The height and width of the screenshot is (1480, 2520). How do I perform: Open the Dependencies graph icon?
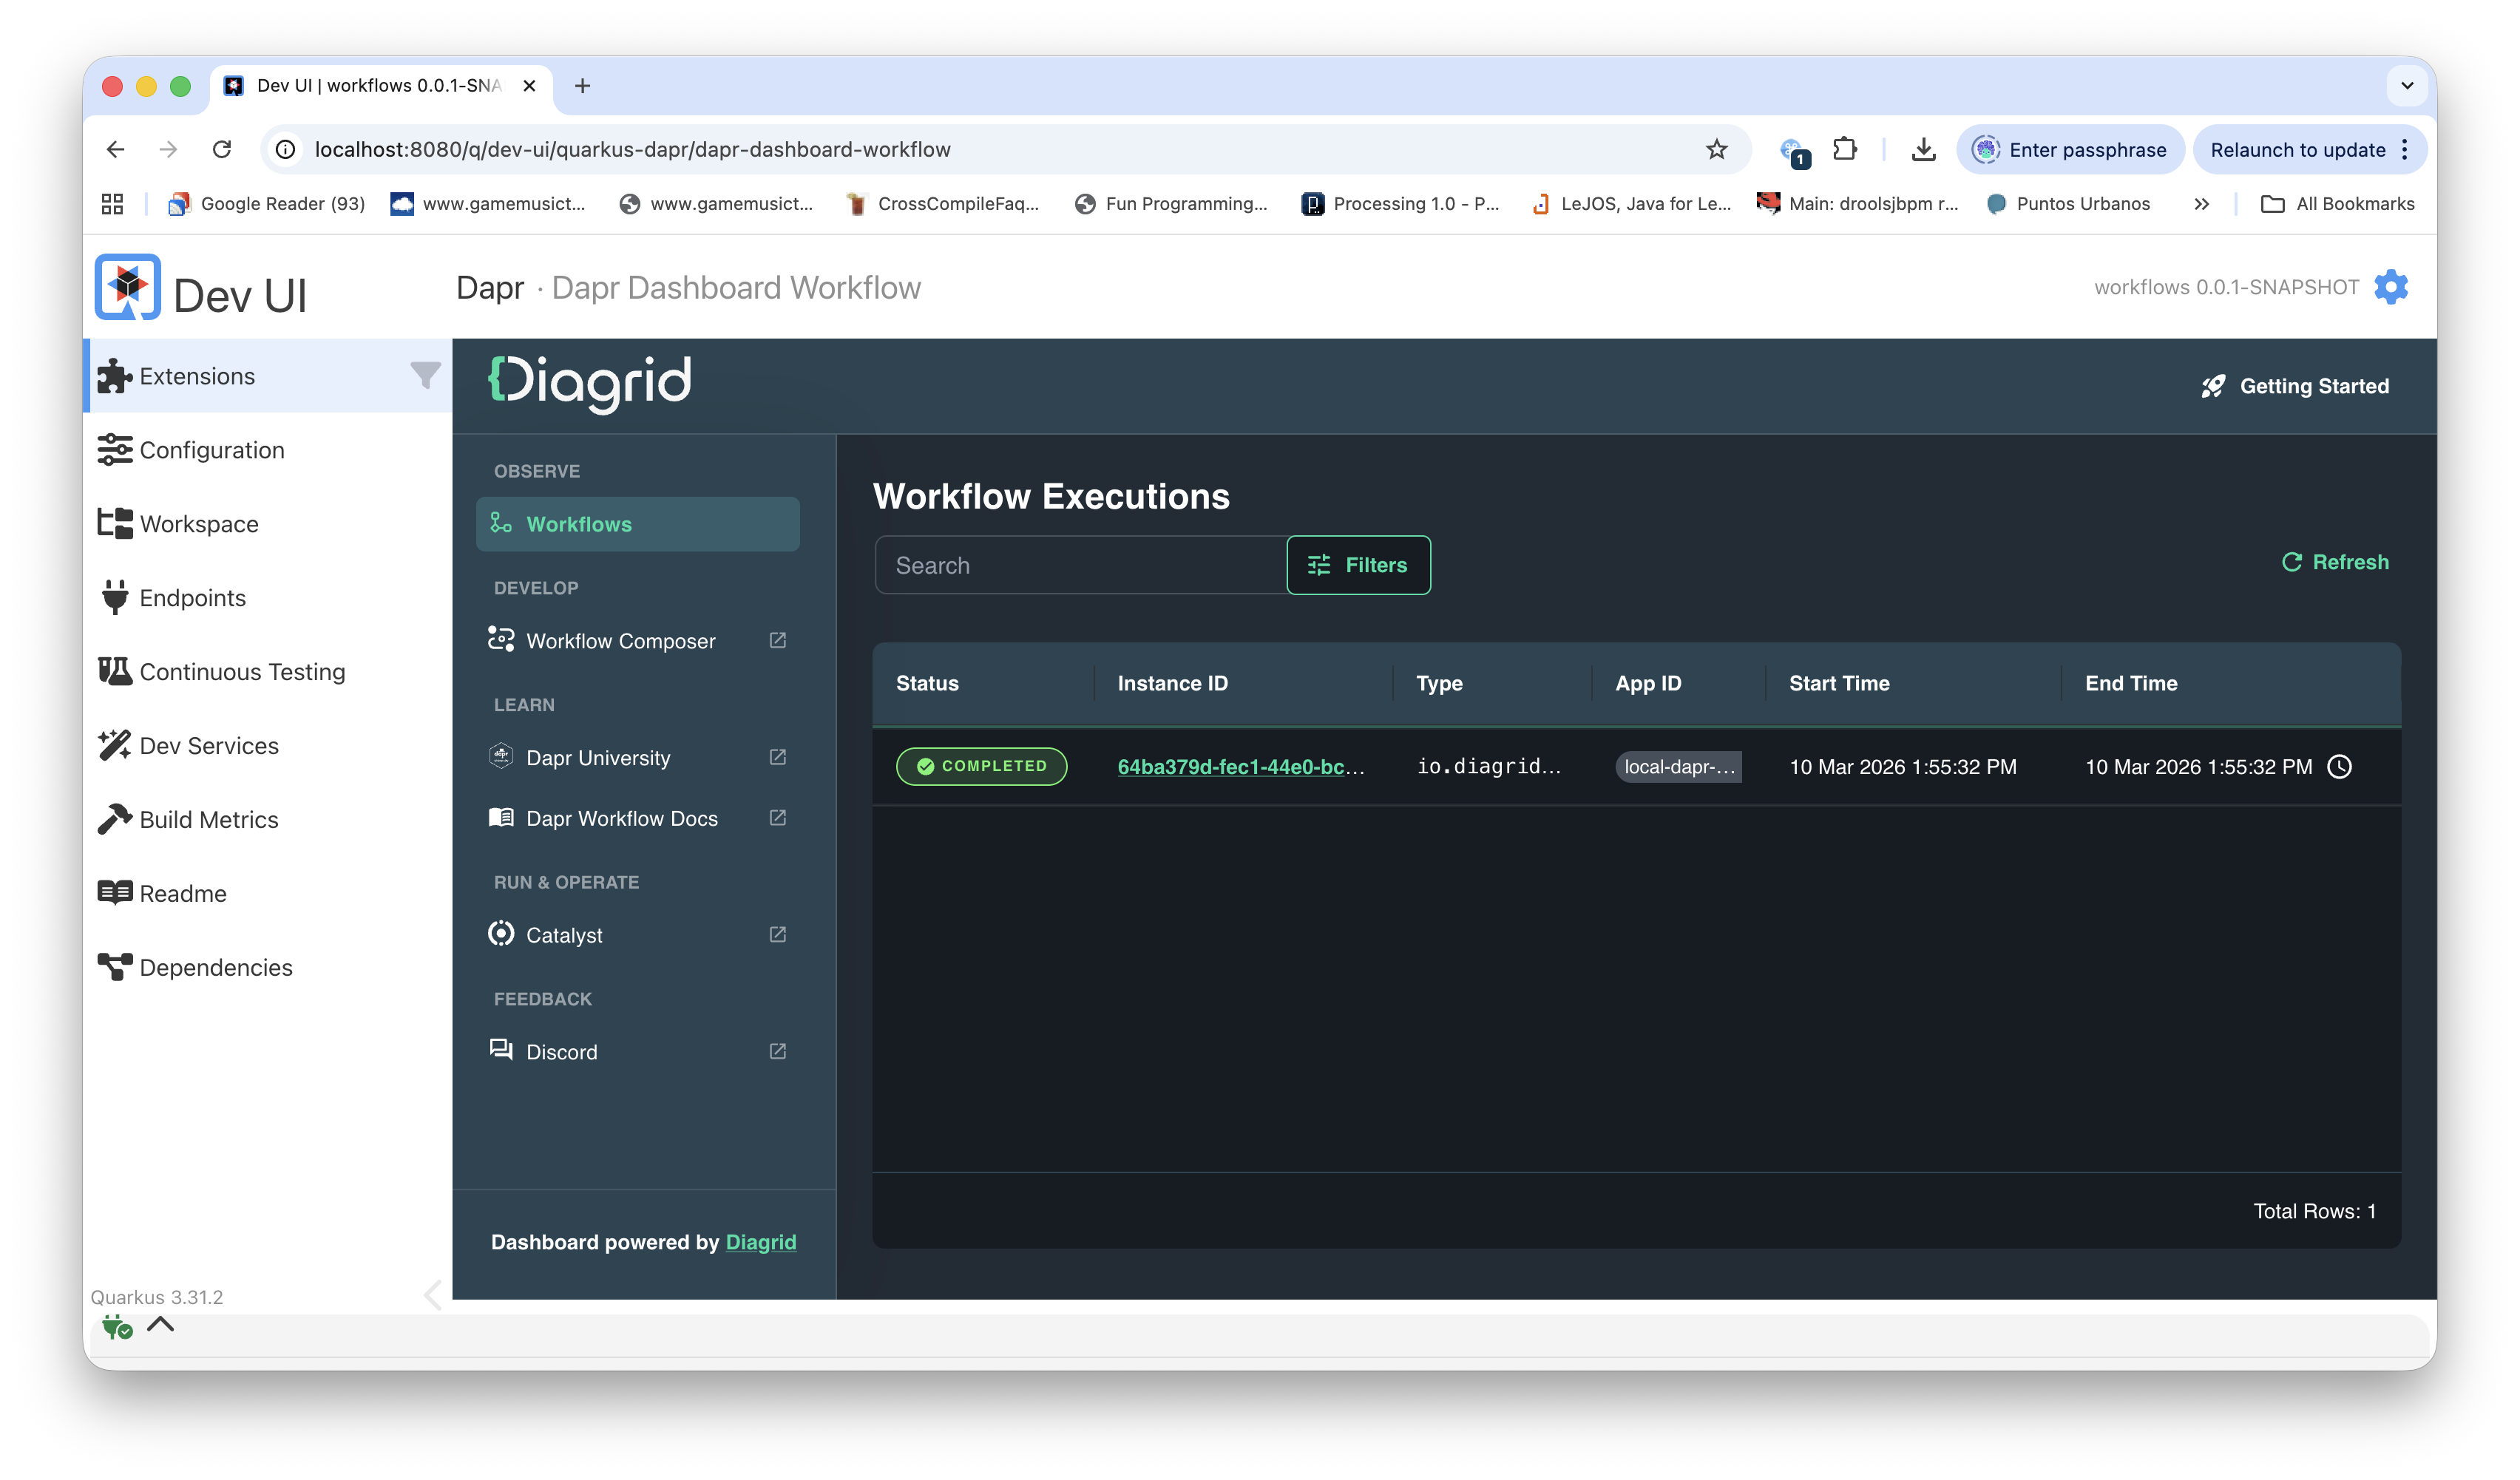pyautogui.click(x=115, y=967)
